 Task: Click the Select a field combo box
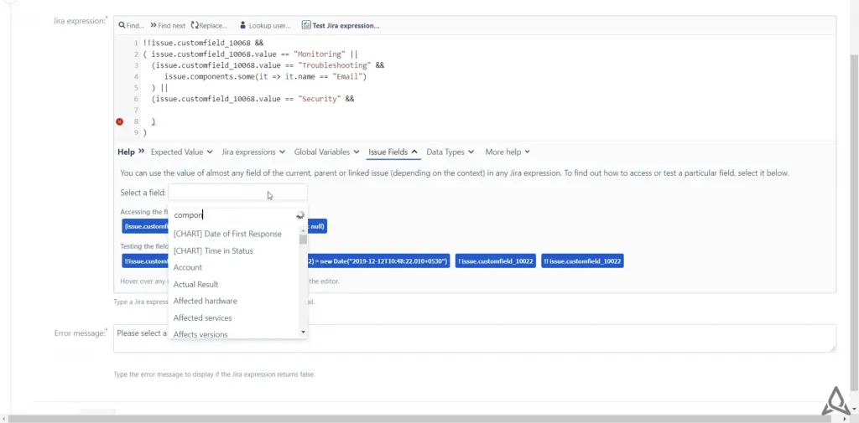coord(237,193)
